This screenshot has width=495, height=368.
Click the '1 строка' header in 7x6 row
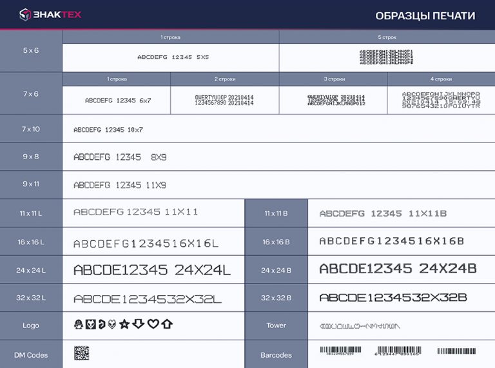117,79
